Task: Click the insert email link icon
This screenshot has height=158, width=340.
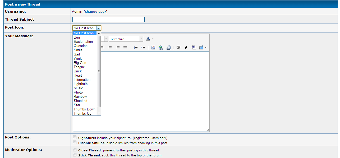Action: 168,48
